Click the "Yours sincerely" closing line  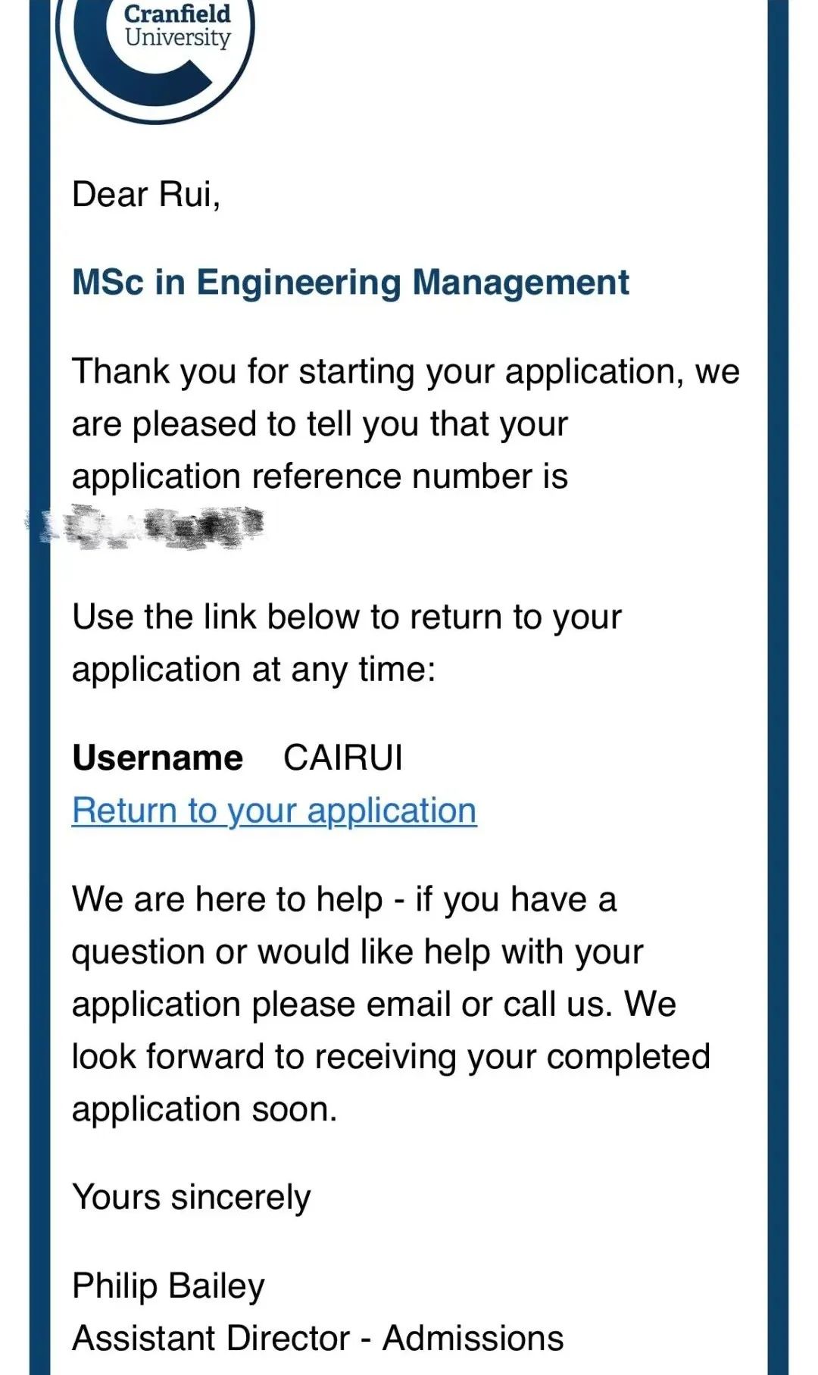[x=191, y=1198]
